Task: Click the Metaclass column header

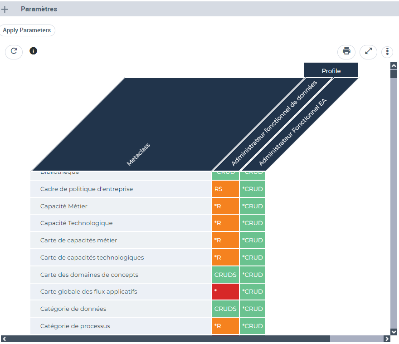Action: pyautogui.click(x=138, y=154)
